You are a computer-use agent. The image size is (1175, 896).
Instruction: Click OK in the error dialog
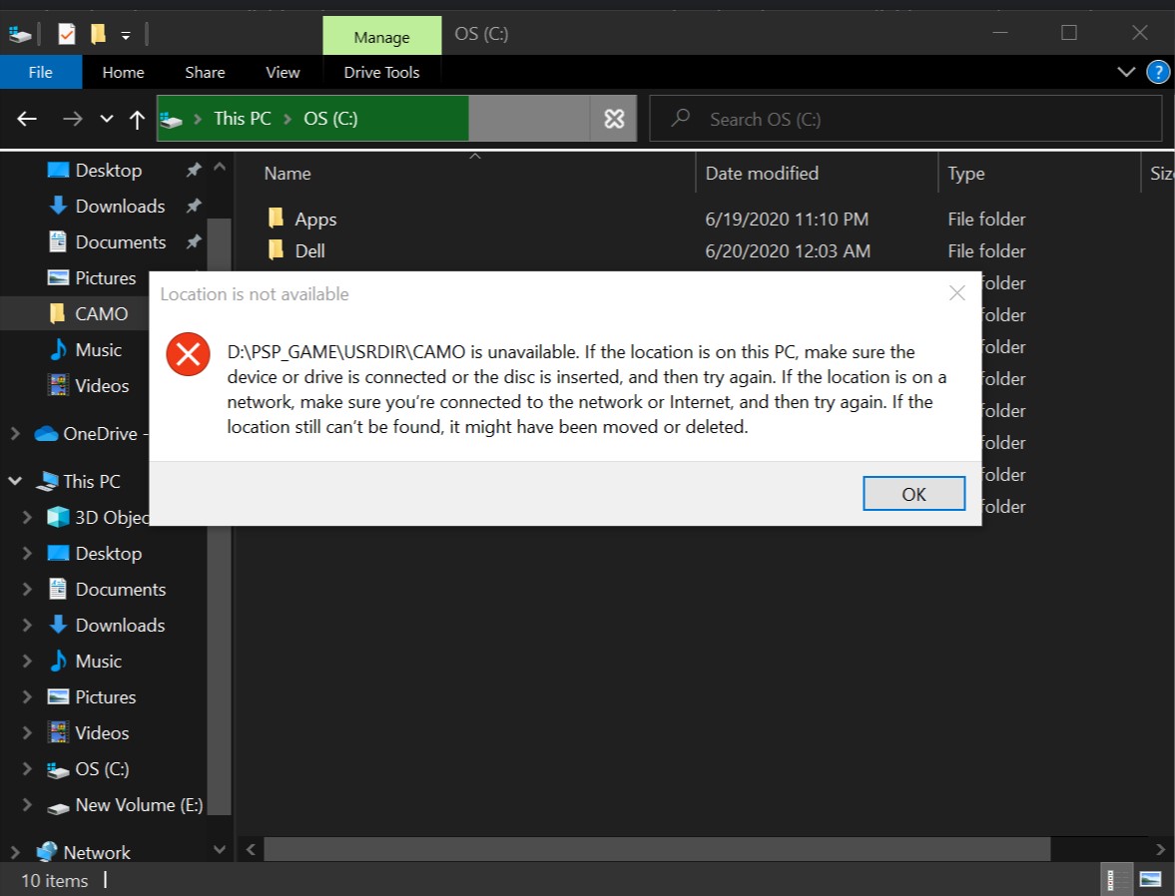pos(913,494)
